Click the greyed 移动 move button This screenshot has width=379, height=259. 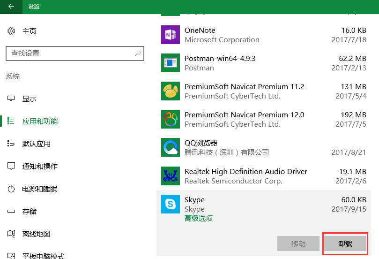coord(298,244)
